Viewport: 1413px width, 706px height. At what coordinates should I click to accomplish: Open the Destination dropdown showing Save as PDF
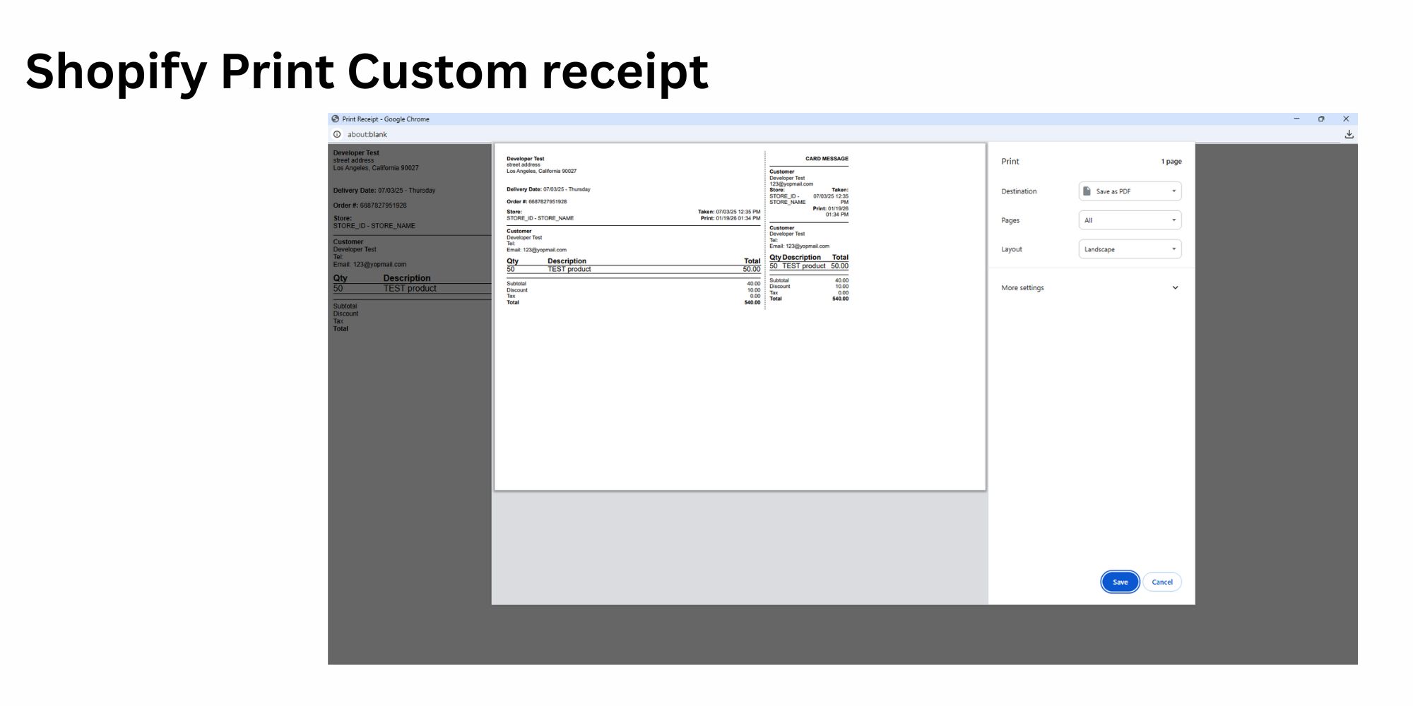1129,191
